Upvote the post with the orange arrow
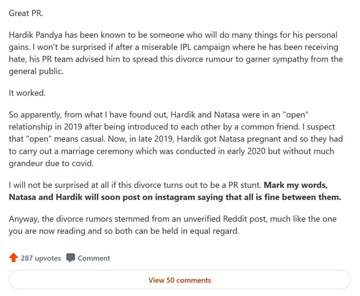 pyautogui.click(x=13, y=258)
